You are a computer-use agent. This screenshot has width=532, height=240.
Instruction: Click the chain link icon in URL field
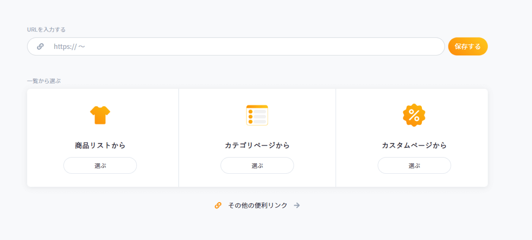pyautogui.click(x=40, y=46)
